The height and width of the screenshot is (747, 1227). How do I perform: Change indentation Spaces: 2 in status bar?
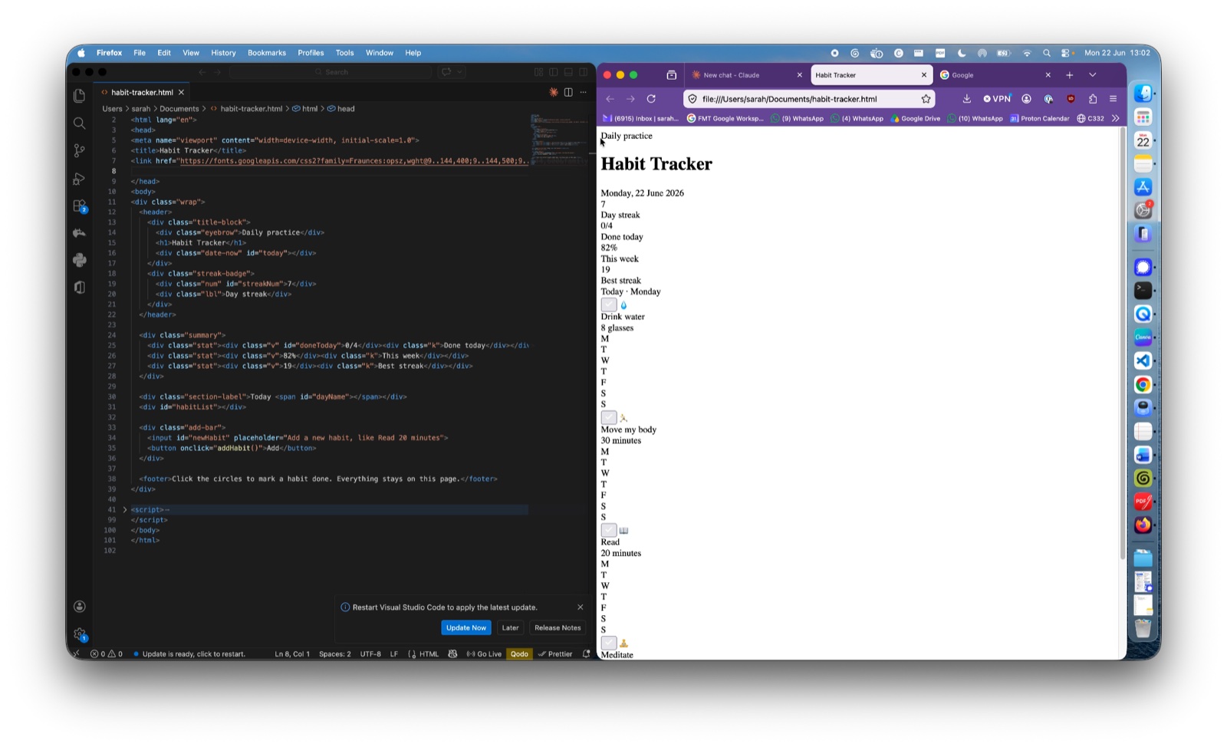(x=334, y=653)
